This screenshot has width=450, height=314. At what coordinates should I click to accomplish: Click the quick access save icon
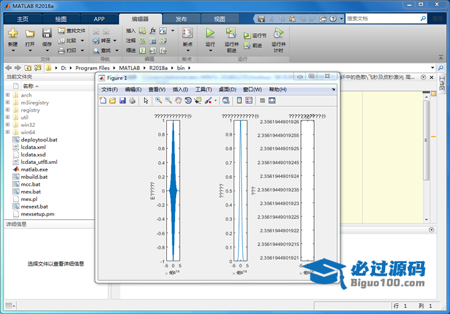coord(261,19)
